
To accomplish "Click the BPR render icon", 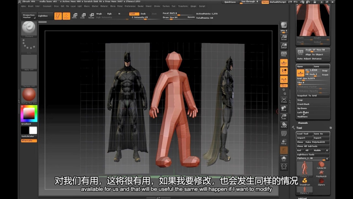I will pyautogui.click(x=284, y=25).
